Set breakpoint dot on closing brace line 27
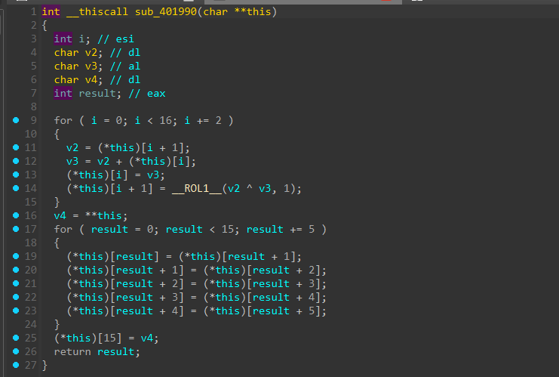559x377 pixels. 16,365
